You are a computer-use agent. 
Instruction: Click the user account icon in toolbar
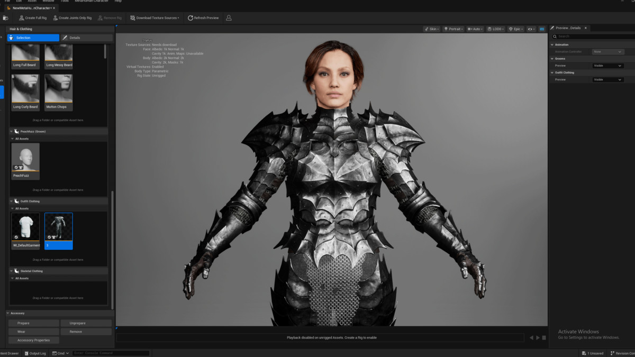pos(229,18)
